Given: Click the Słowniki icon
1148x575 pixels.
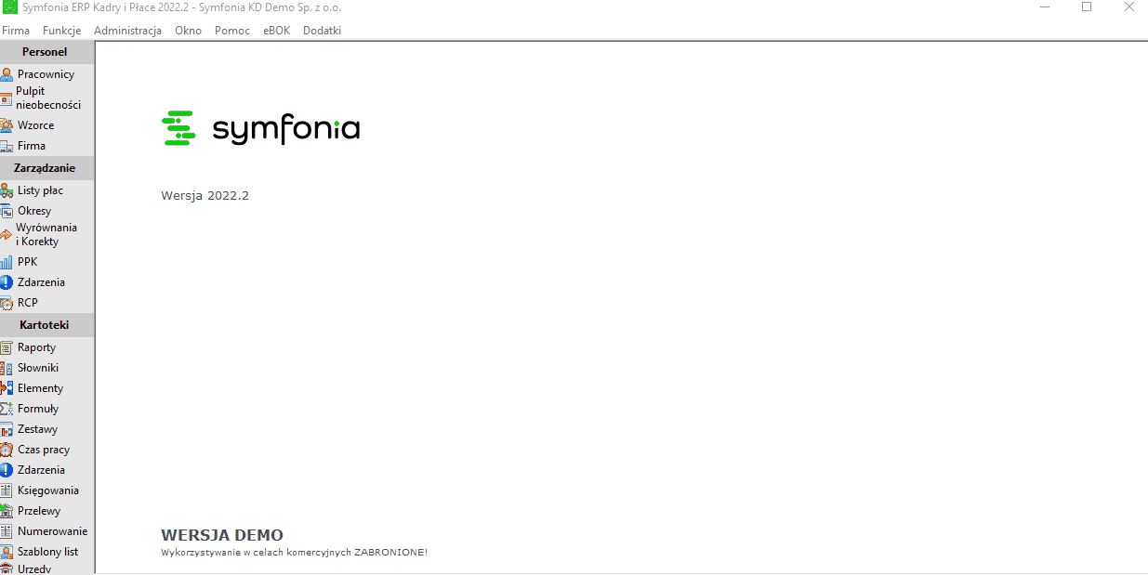Looking at the screenshot, I should (x=7, y=368).
